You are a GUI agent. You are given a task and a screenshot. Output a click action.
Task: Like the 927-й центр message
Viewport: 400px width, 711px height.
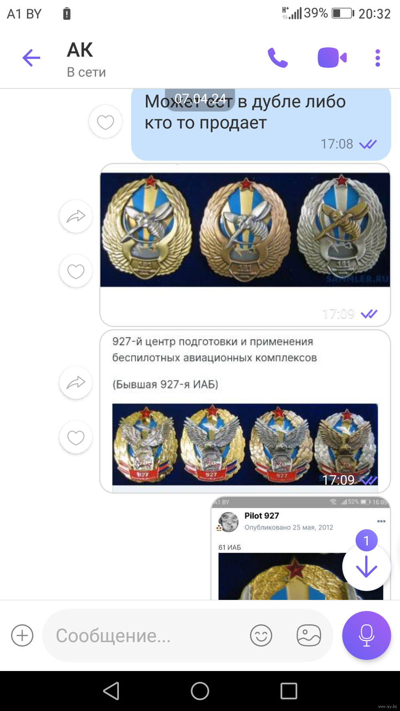(76, 437)
